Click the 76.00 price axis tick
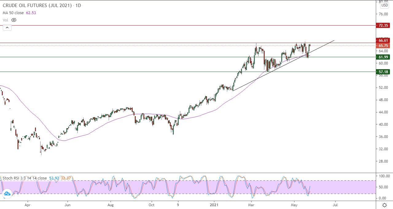This screenshot has height=209, width=393. (383, 14)
